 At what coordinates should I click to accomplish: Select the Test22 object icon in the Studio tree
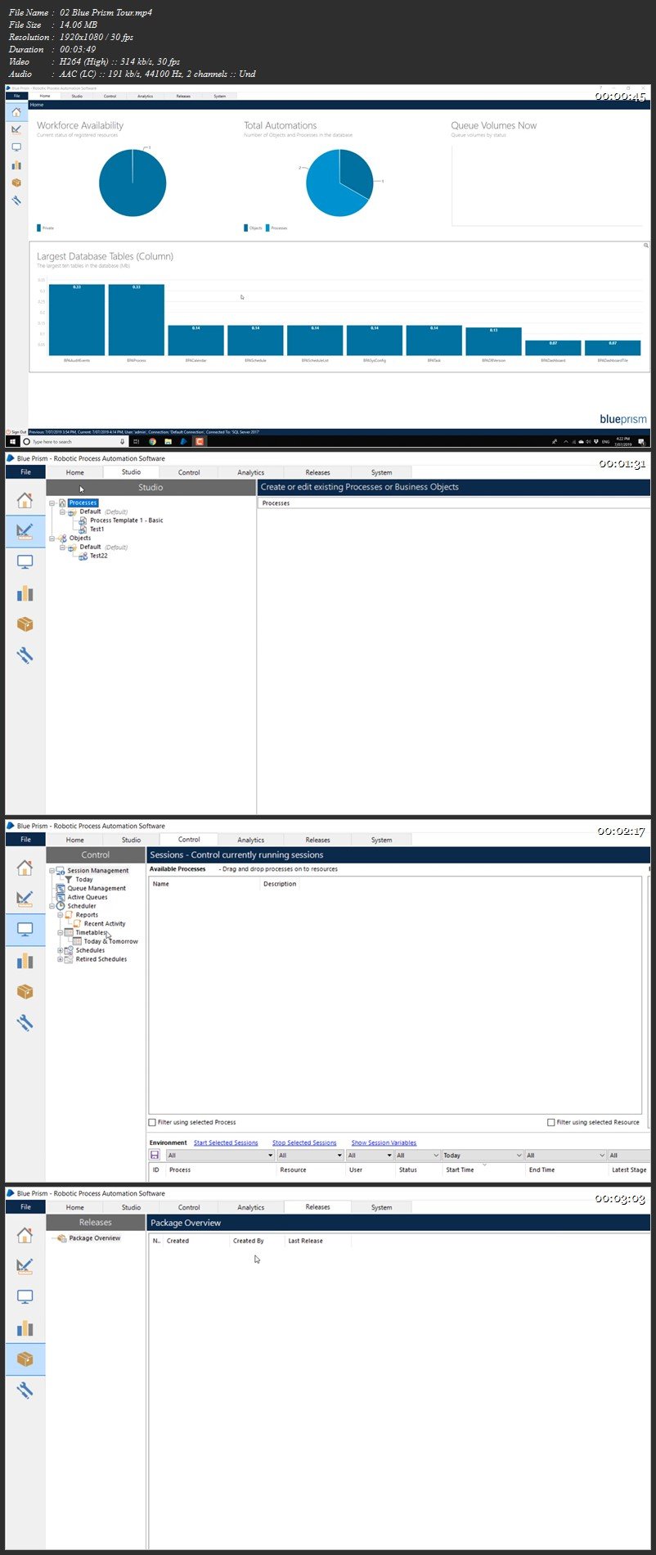click(x=83, y=556)
